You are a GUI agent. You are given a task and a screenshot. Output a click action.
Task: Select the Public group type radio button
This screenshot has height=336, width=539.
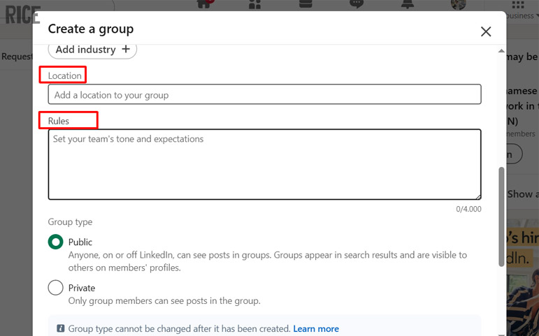(x=56, y=242)
